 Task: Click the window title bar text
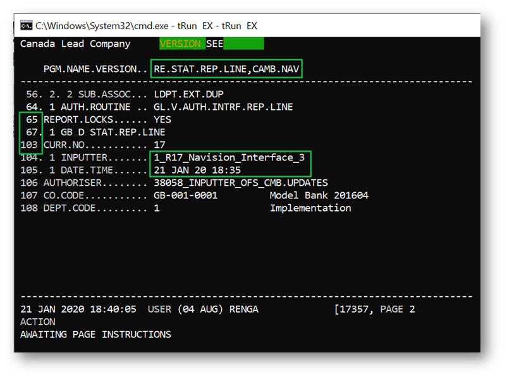coord(146,26)
